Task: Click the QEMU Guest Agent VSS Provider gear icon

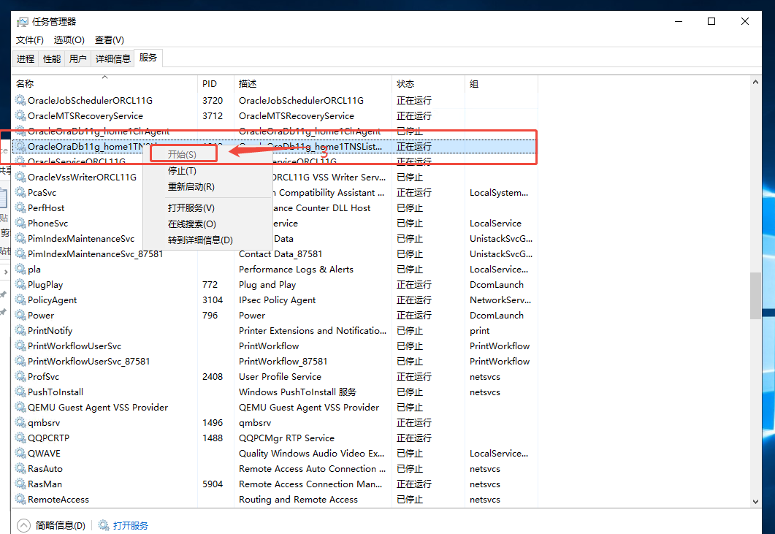Action: (20, 407)
